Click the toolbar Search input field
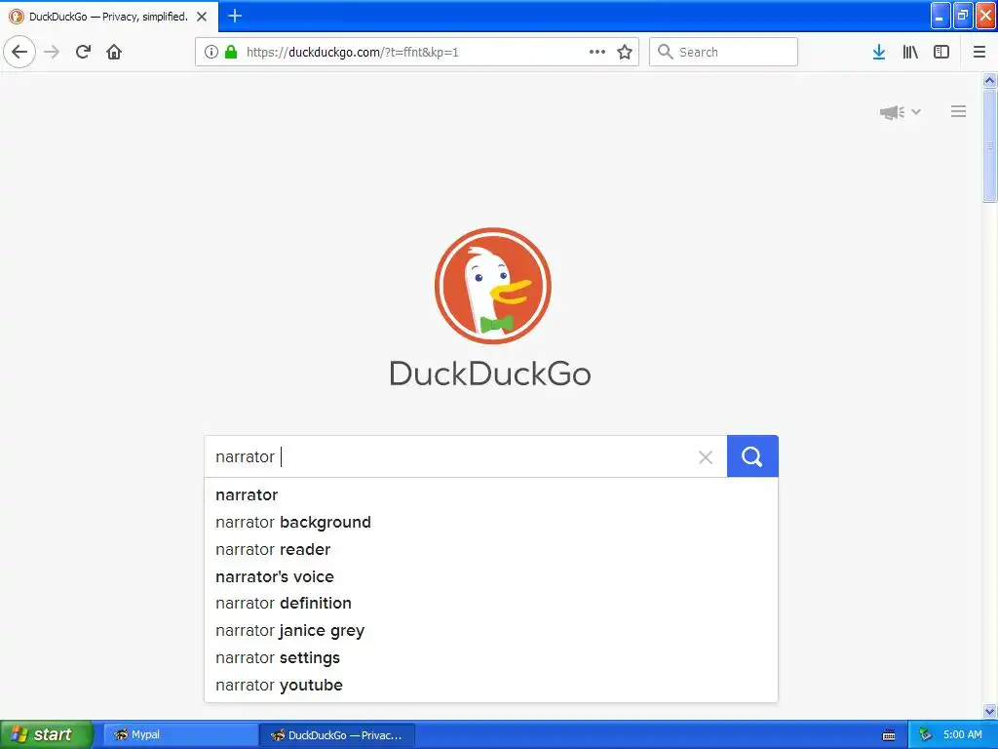 [723, 52]
